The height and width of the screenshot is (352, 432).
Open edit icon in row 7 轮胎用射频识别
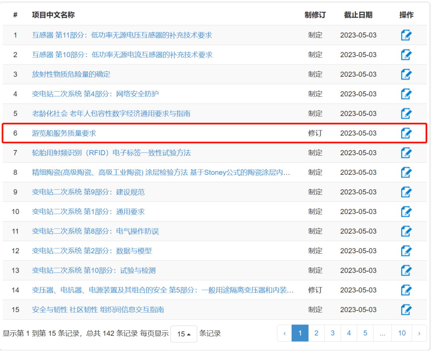pyautogui.click(x=406, y=153)
